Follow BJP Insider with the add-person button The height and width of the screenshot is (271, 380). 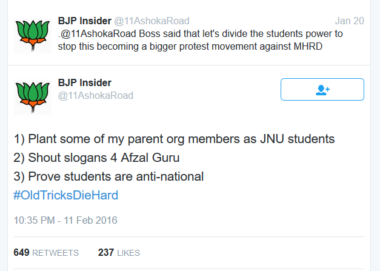click(x=322, y=90)
